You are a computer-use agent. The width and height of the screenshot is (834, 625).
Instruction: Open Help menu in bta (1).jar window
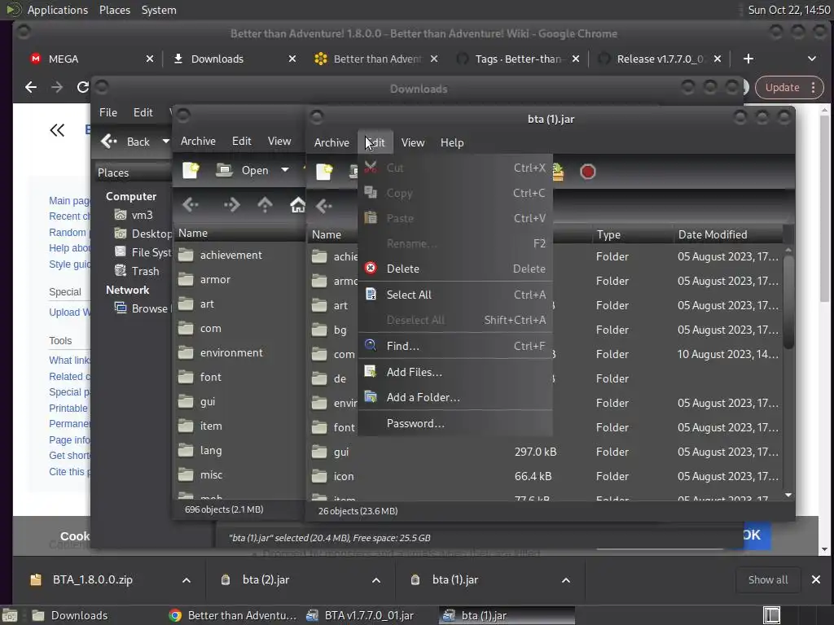[451, 142]
